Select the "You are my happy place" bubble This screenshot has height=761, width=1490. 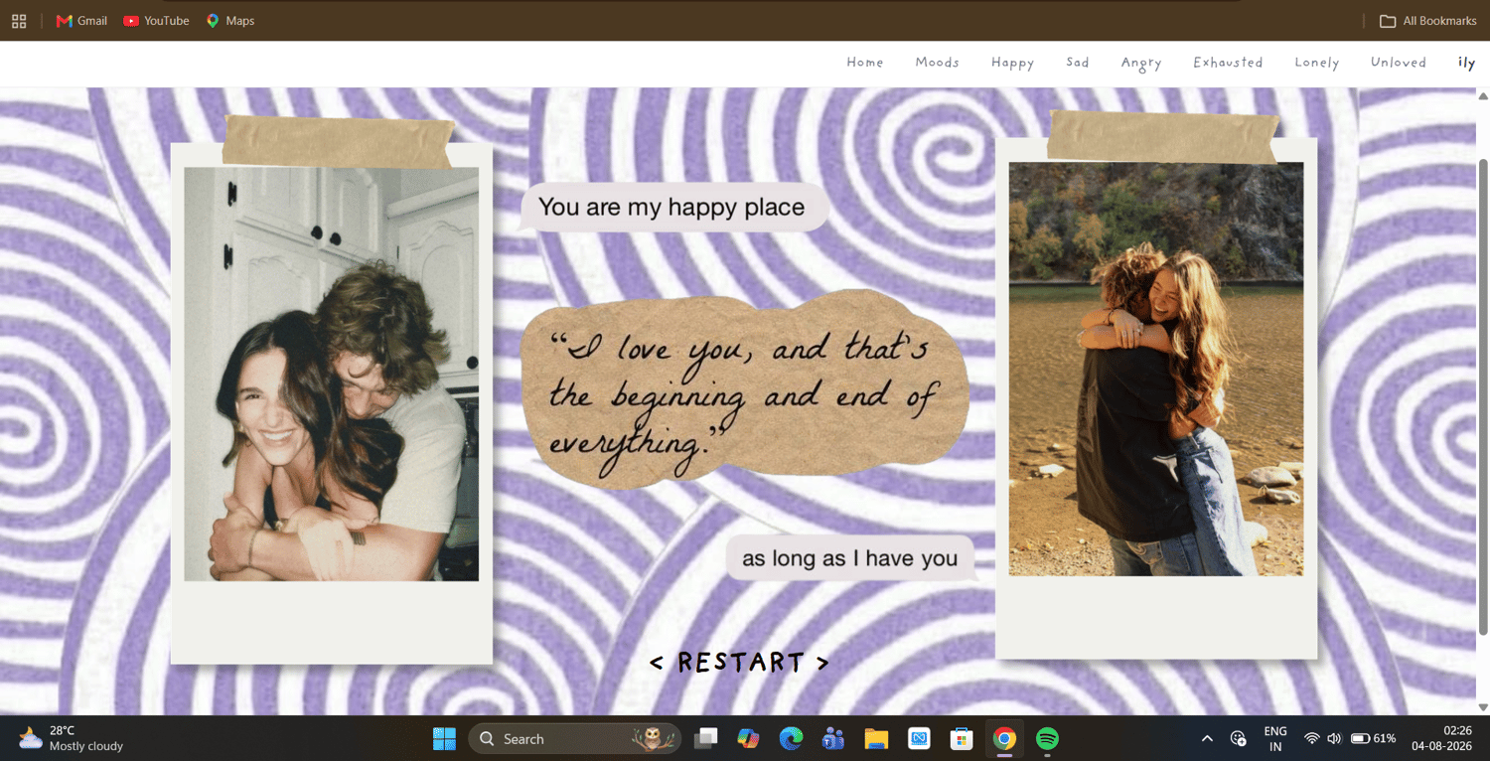672,207
